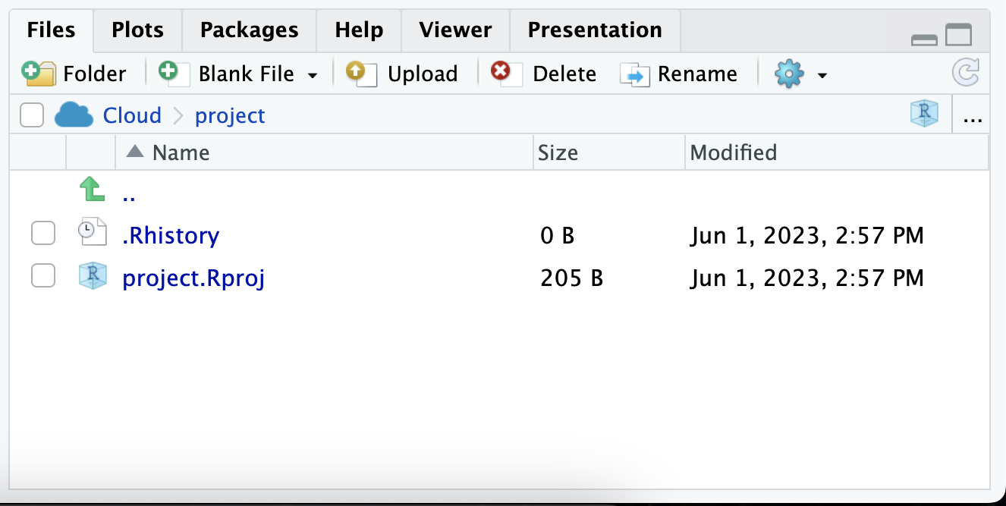Click the R project icon in the path bar
The height and width of the screenshot is (506, 1006).
click(x=923, y=114)
